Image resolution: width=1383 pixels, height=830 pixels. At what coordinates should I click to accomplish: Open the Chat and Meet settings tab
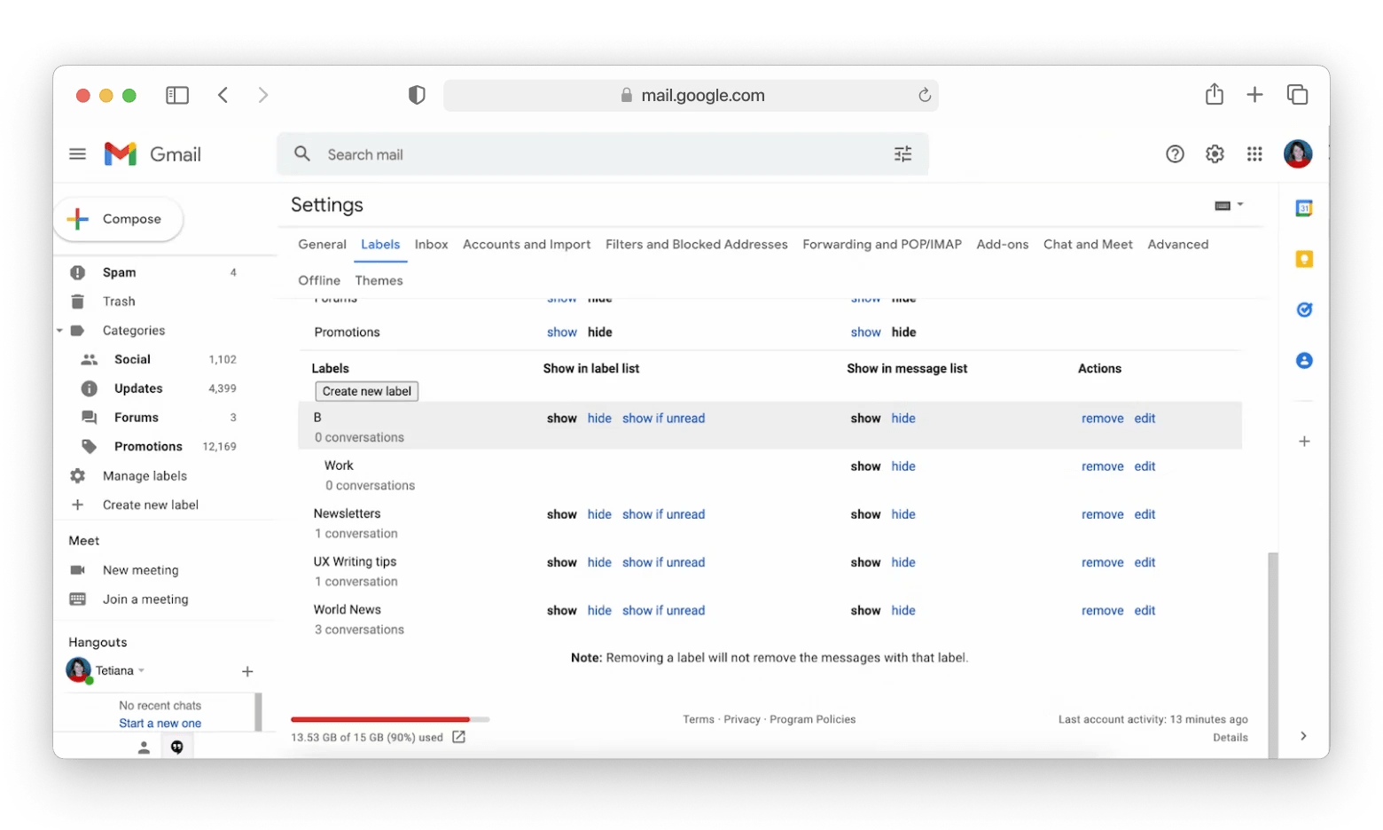tap(1088, 244)
